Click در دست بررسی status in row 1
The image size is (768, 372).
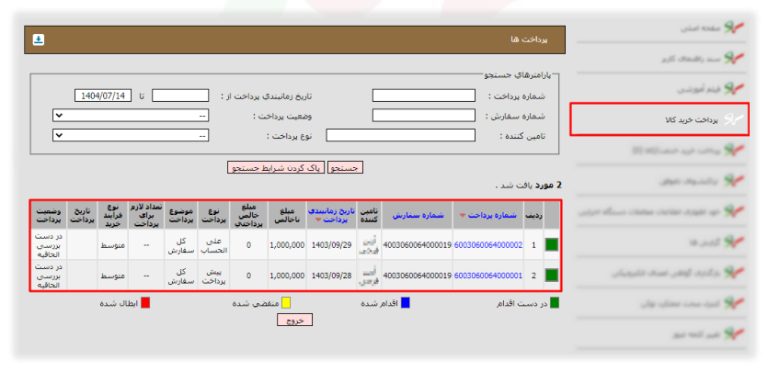click(x=49, y=244)
